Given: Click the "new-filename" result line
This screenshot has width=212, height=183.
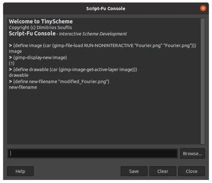Looking at the screenshot, I should pyautogui.click(x=23, y=87).
